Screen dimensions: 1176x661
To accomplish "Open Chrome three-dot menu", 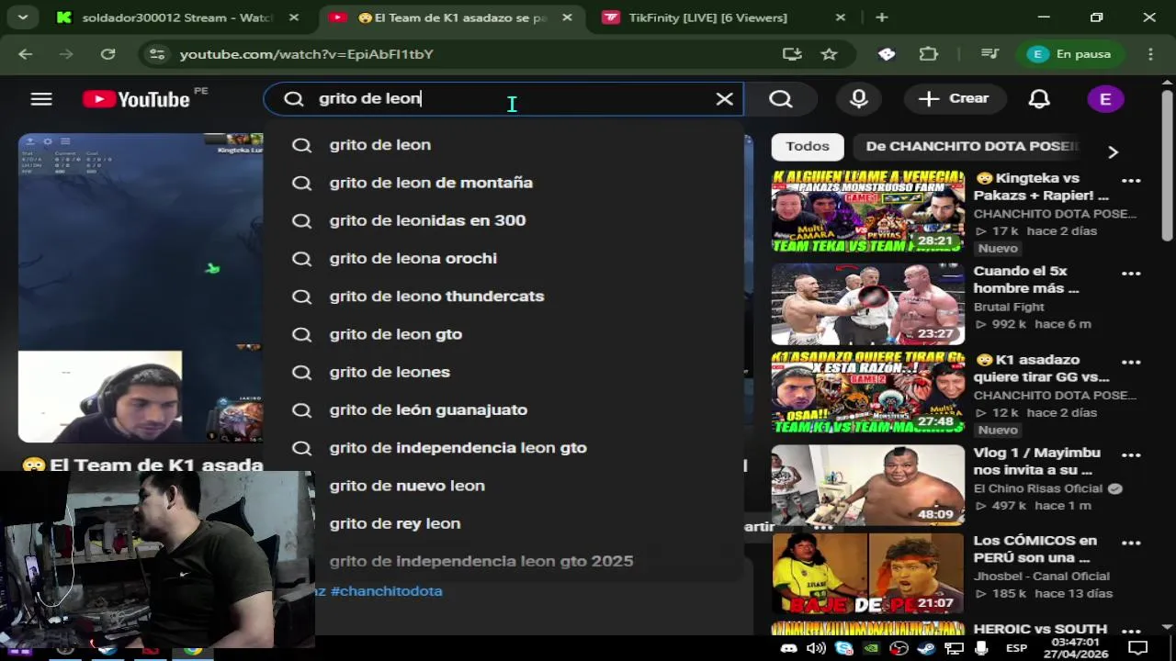I will point(1150,54).
